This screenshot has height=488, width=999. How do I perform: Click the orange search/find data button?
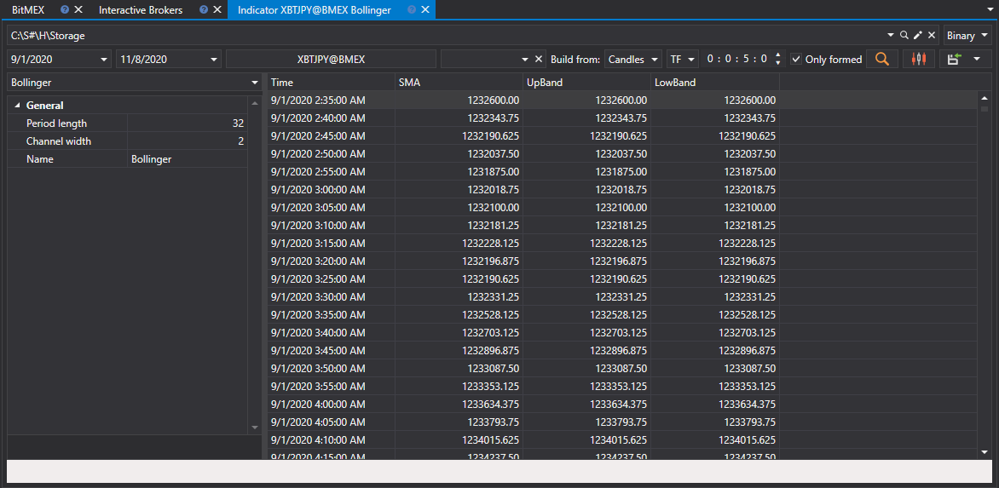[x=881, y=59]
